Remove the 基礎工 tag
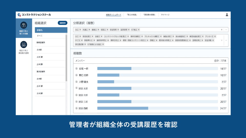The width and height of the screenshot is (246, 138). [98, 30]
